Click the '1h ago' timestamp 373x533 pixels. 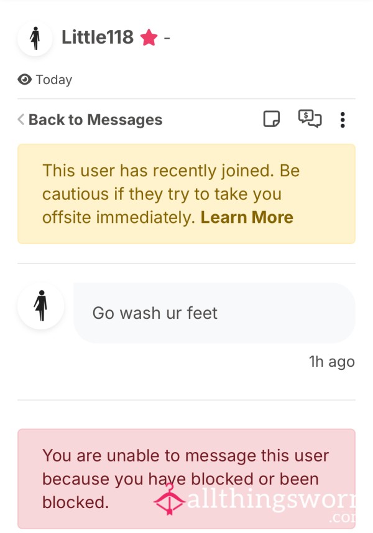[331, 362]
